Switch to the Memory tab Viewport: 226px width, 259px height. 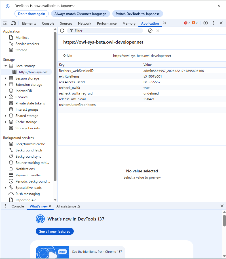click(x=129, y=23)
